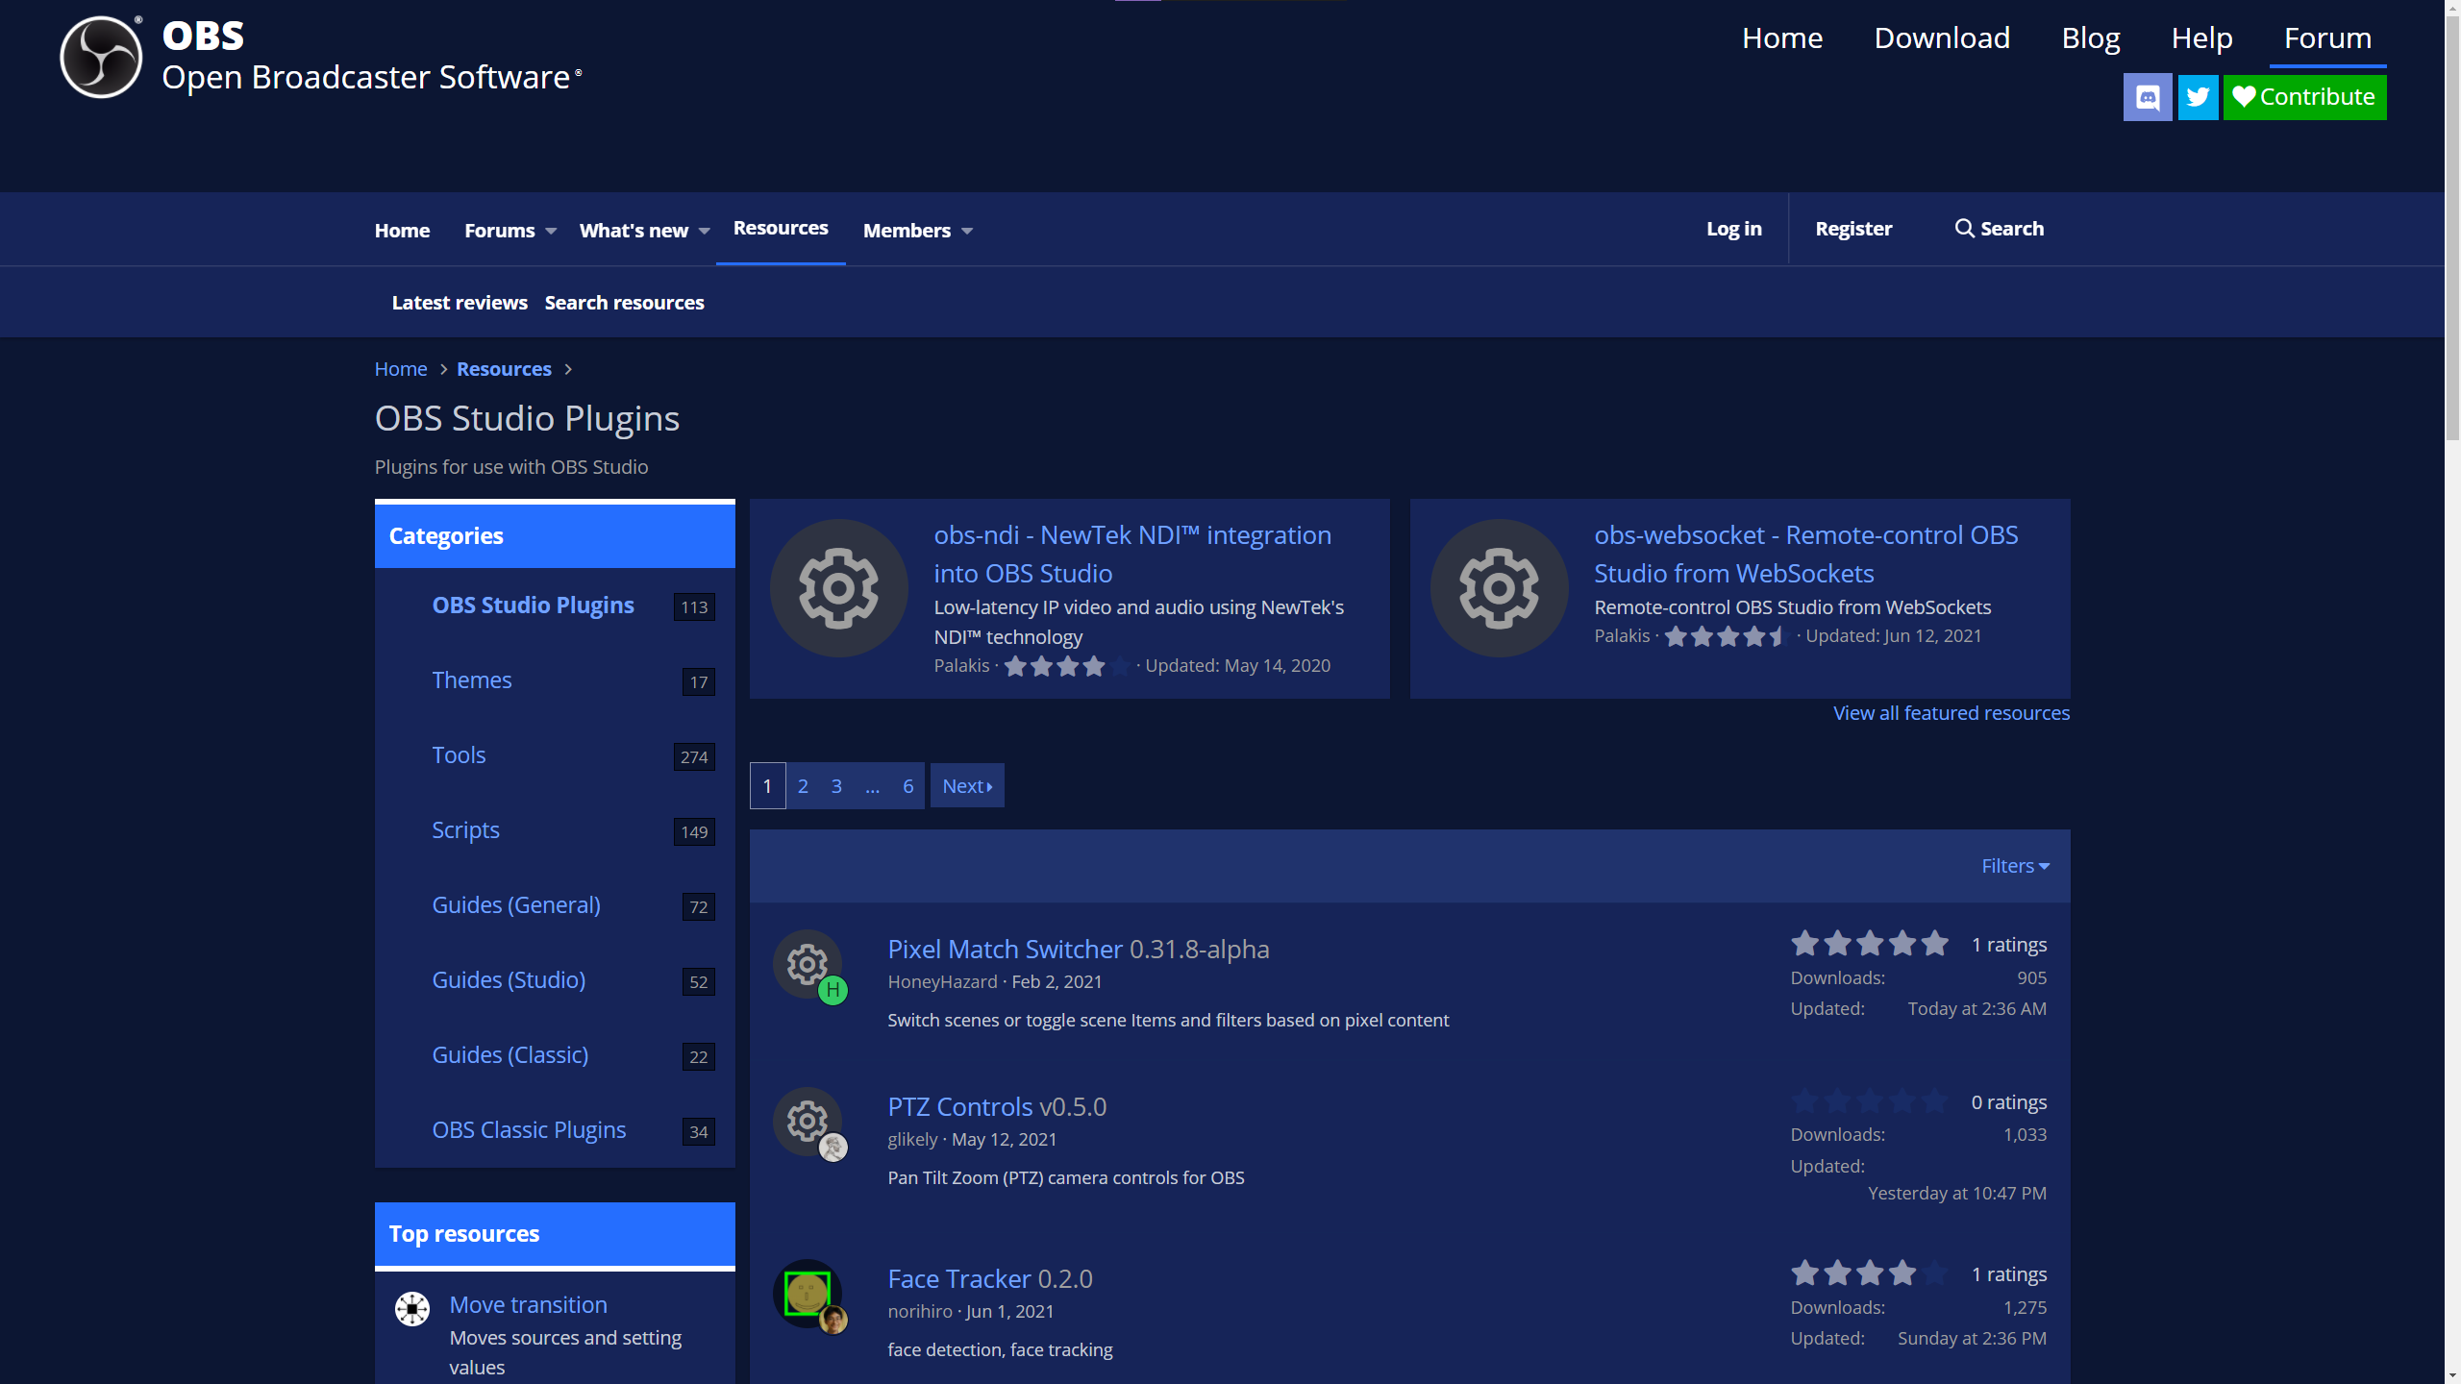Click the Face Tracker resource icon
Screen dimensions: 2461x1384
806,1292
